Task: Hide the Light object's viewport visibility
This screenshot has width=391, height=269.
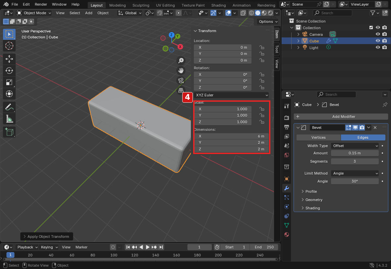Action: pyautogui.click(x=378, y=47)
